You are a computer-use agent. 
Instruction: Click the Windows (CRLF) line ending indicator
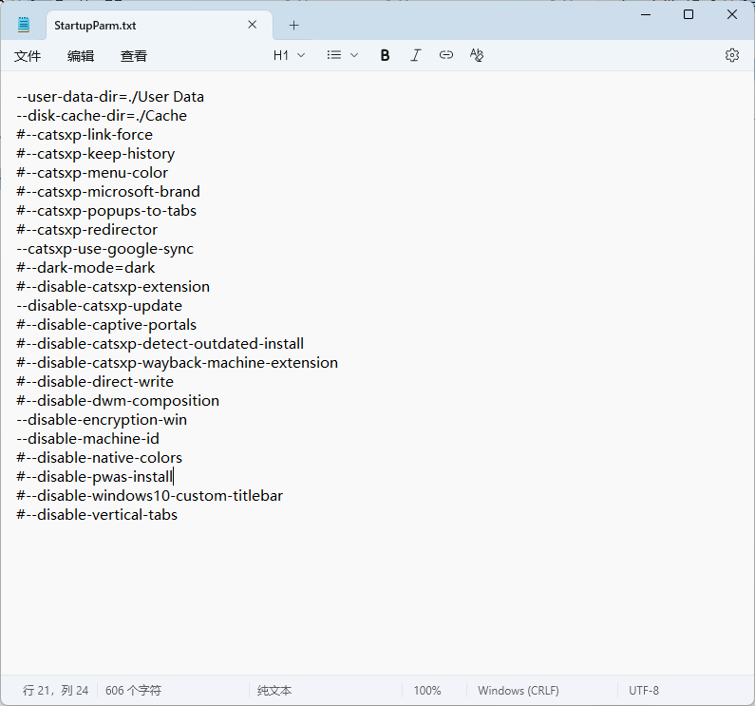[518, 691]
